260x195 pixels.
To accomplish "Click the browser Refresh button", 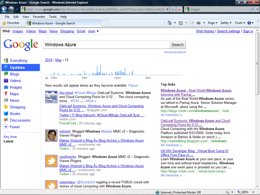I will (x=173, y=9).
